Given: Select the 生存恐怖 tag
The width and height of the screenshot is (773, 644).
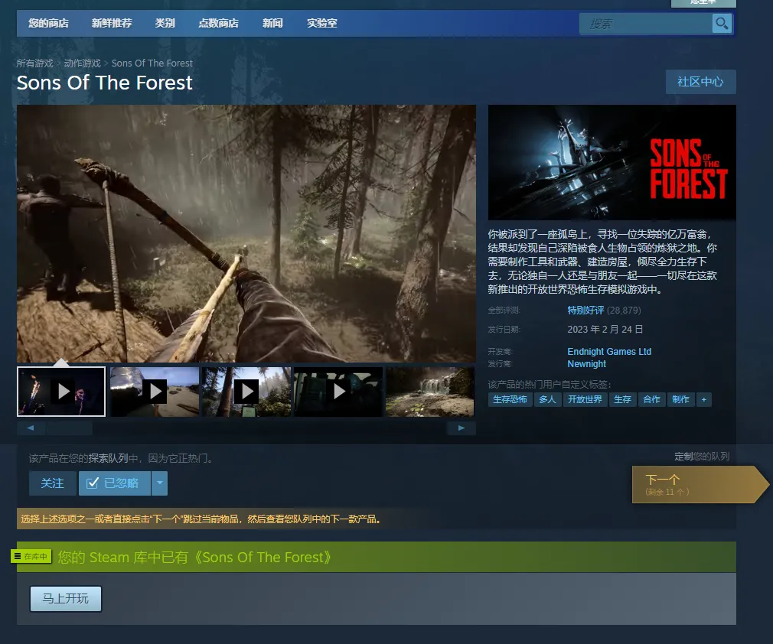Looking at the screenshot, I should [510, 399].
